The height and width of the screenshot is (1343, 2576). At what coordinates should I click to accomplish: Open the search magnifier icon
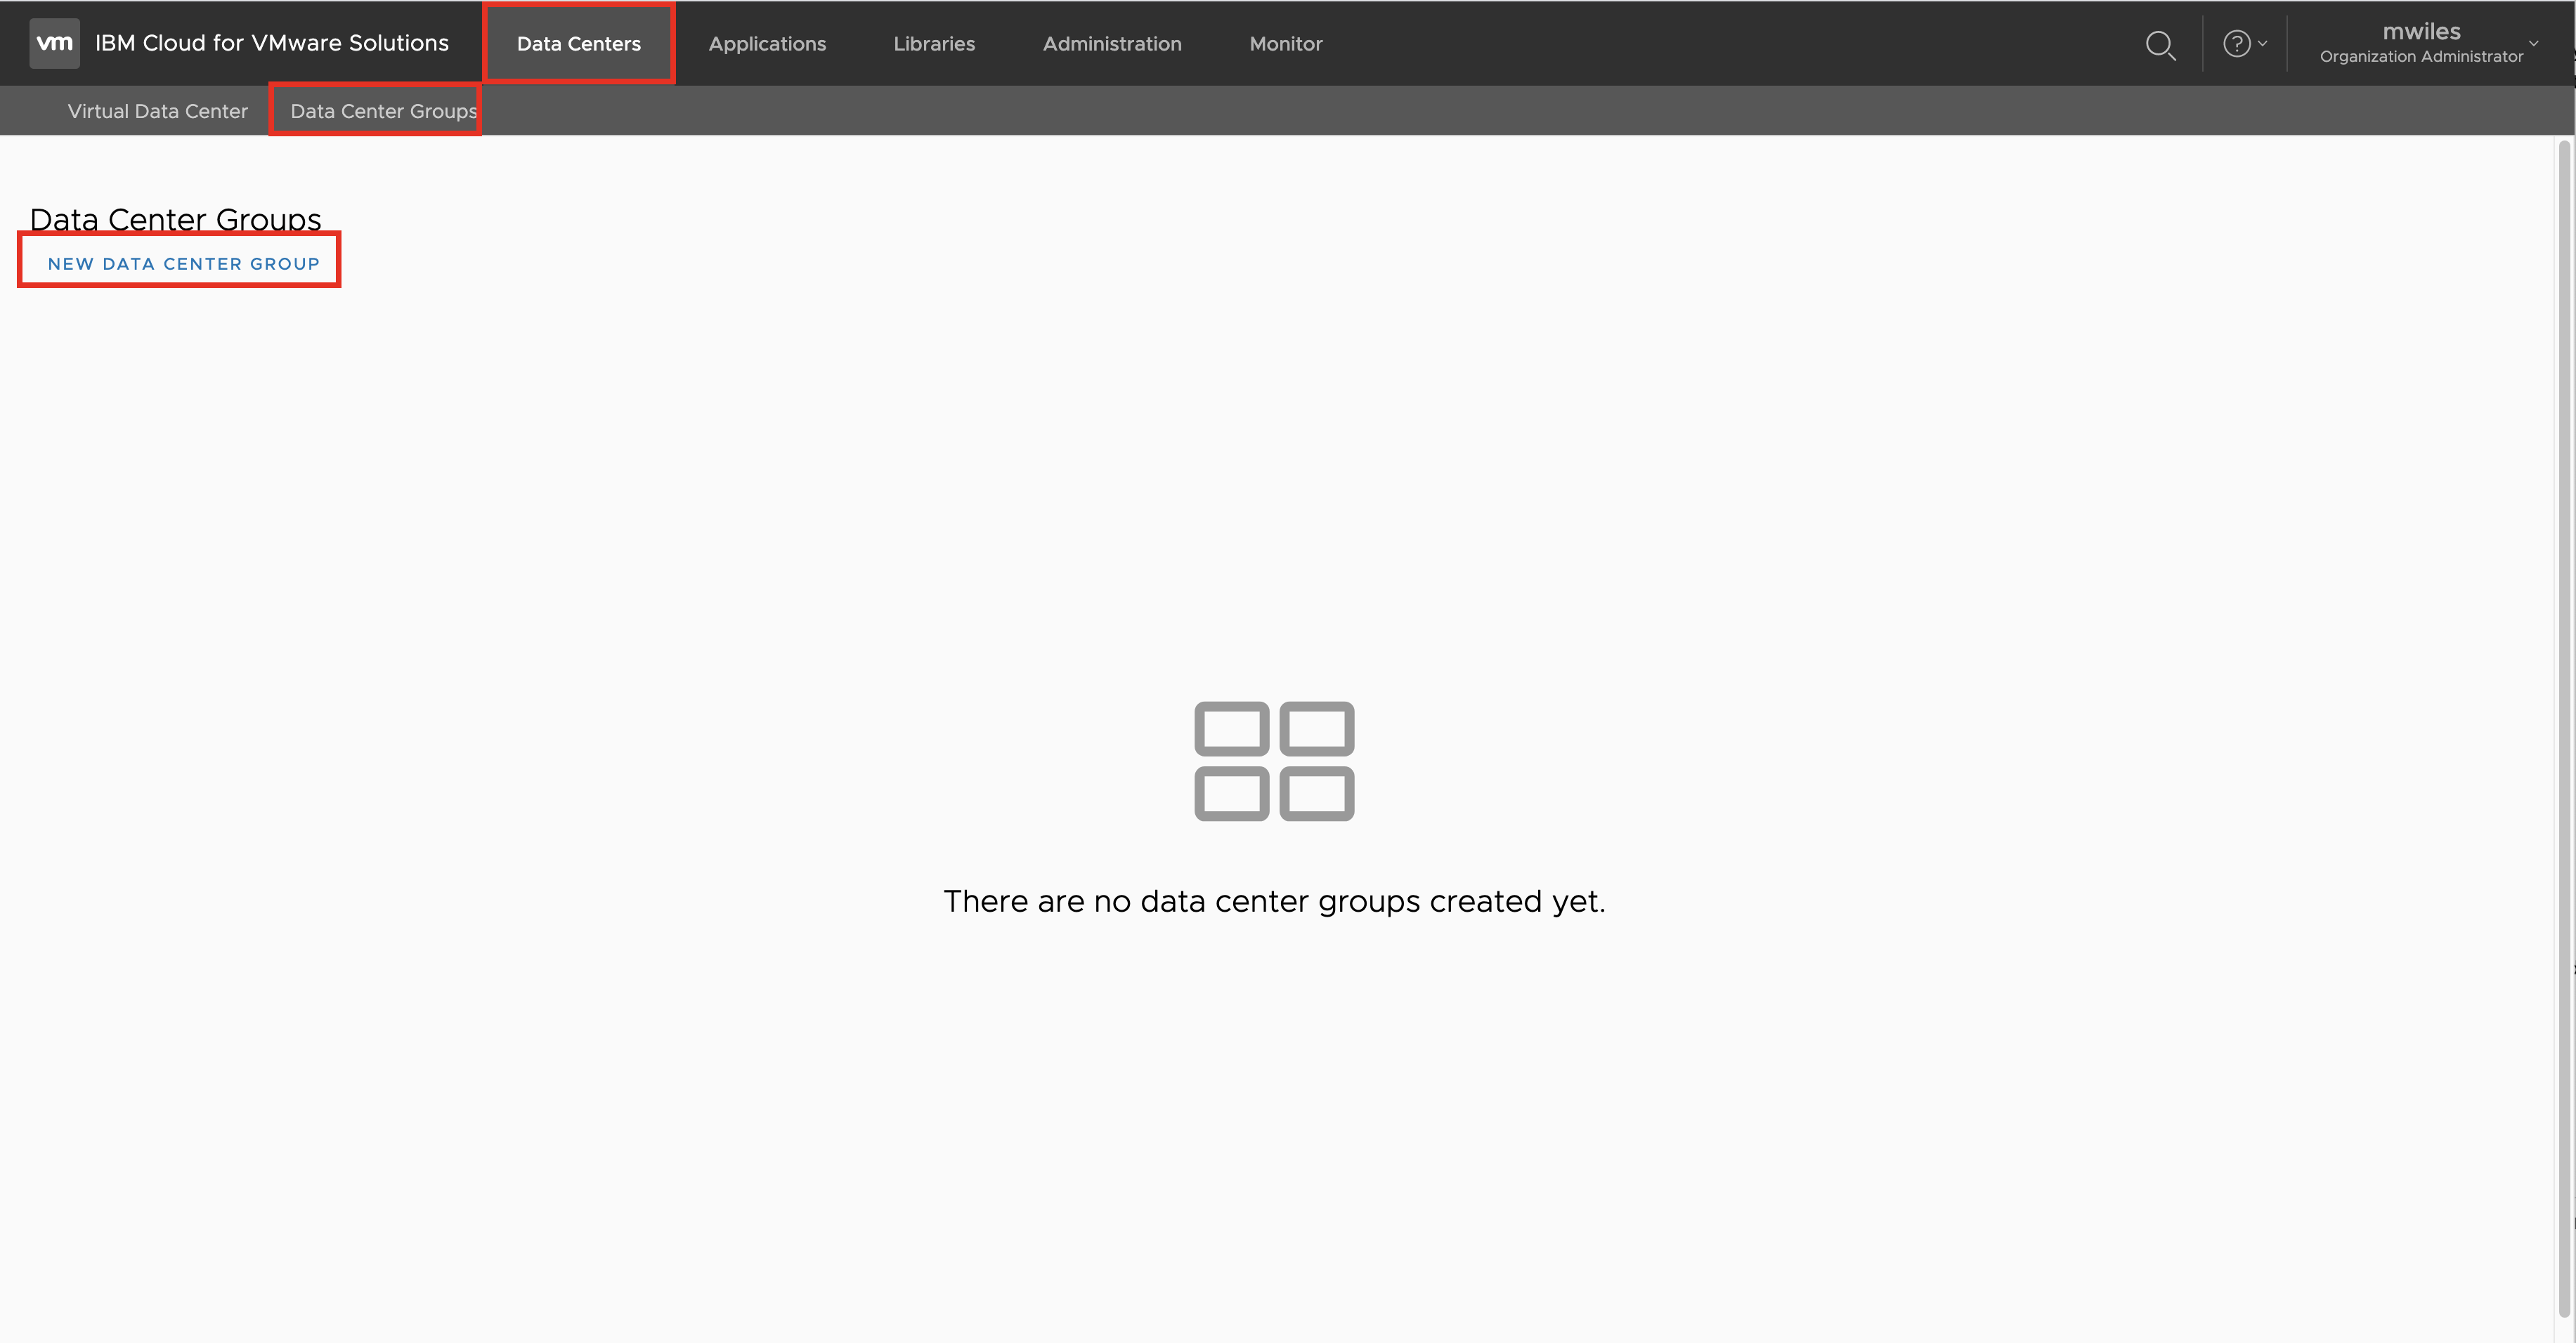(x=2160, y=45)
